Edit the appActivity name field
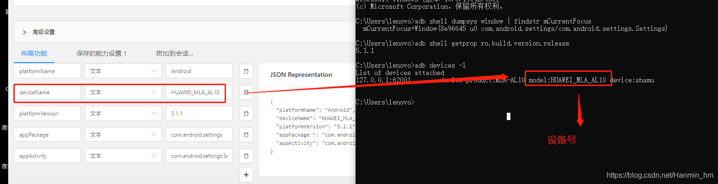 [x=47, y=156]
